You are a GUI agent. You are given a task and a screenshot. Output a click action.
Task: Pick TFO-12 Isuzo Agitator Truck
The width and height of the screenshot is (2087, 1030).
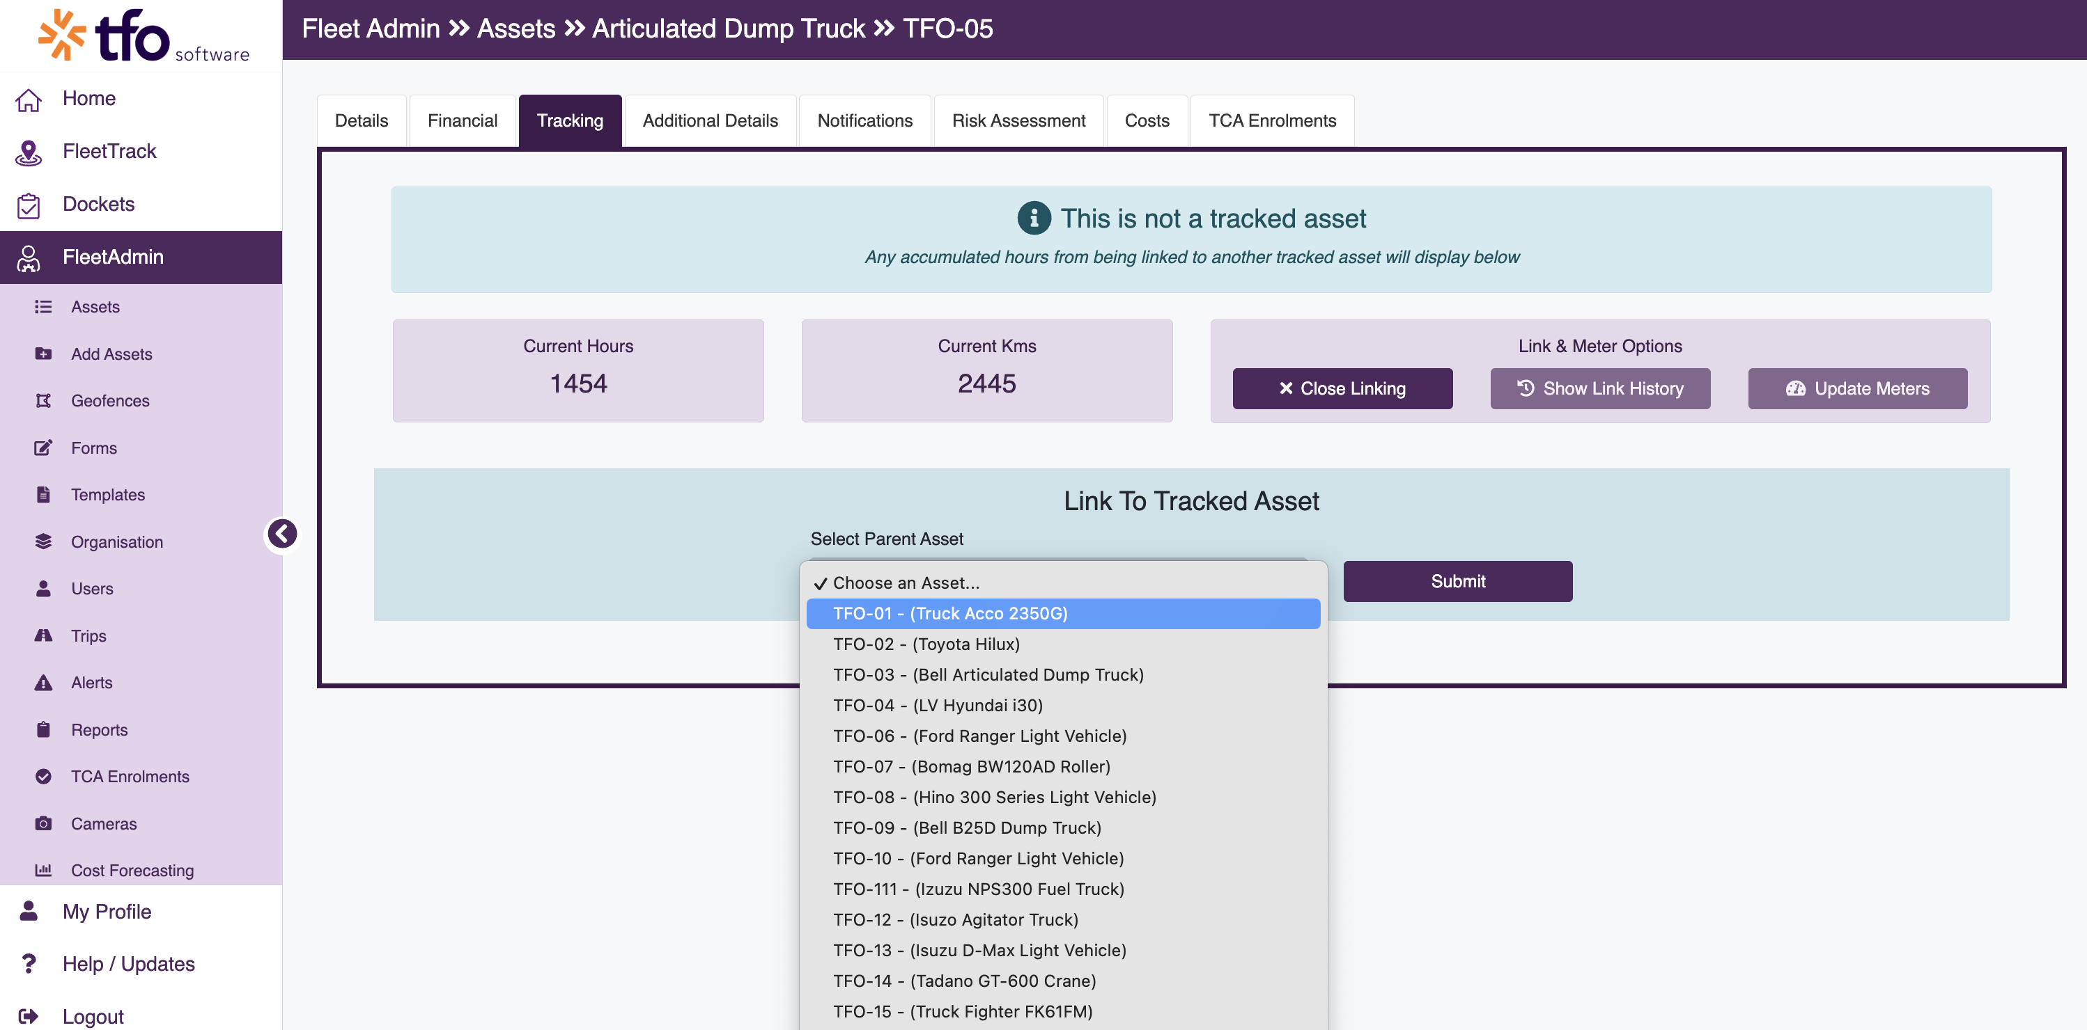pos(1063,920)
